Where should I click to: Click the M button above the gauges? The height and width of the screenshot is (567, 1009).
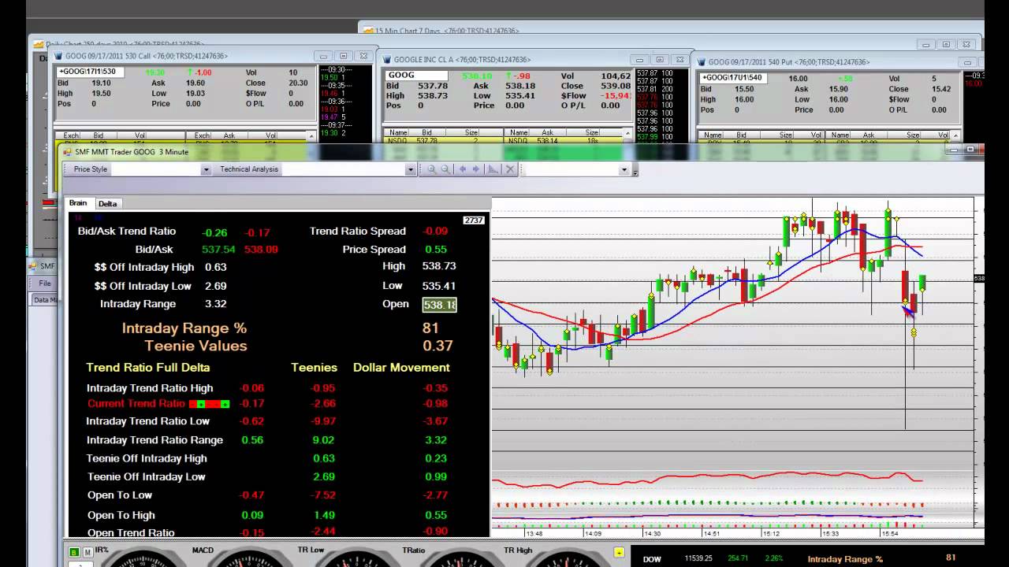(87, 552)
